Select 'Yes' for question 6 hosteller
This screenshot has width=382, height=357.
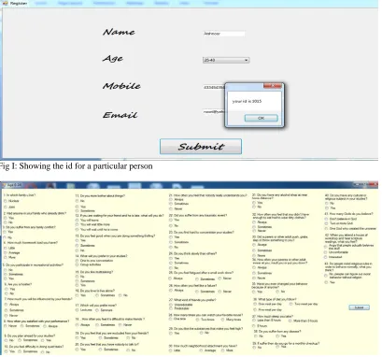tap(7, 289)
